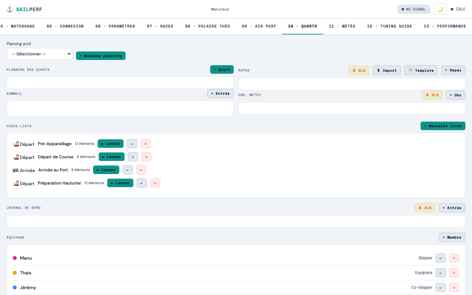The height and width of the screenshot is (295, 472).
Task: Delete the Arrivée au Port checklist
Action: (141, 170)
